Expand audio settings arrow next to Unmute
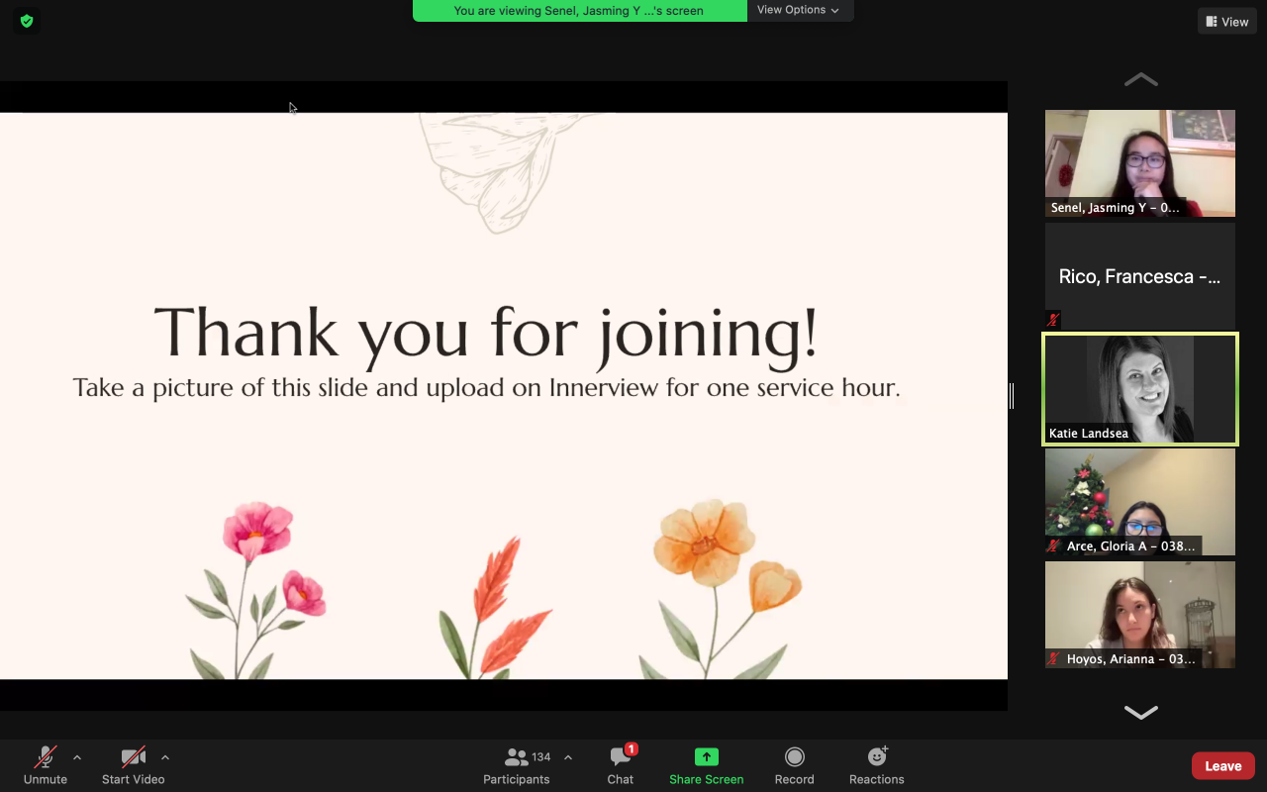The image size is (1267, 792). [x=77, y=758]
